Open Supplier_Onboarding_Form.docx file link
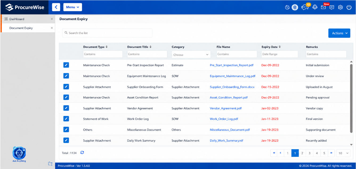Screen dimensions: 356x169 pyautogui.click(x=232, y=87)
